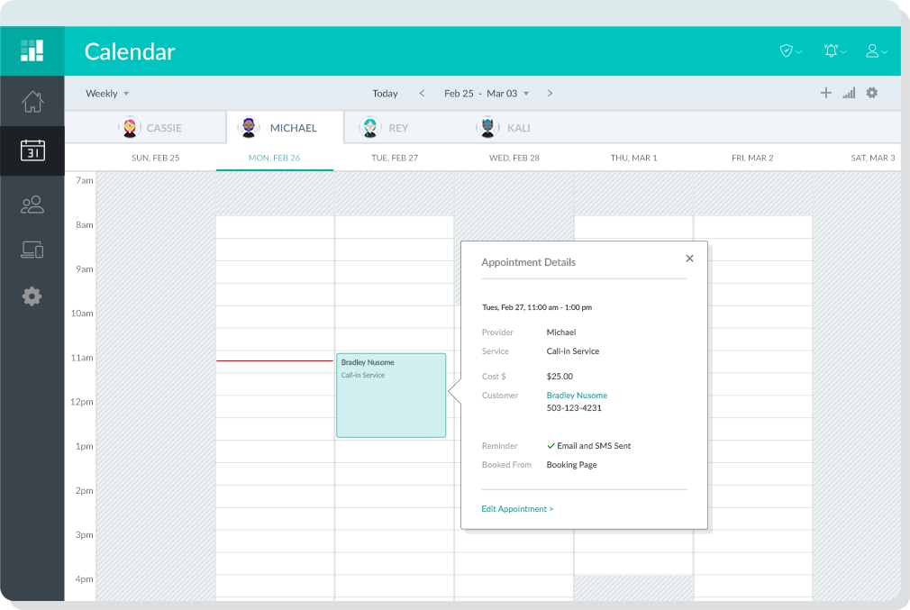Select the THU, MAR 1 column header
The width and height of the screenshot is (910, 610).
(633, 158)
